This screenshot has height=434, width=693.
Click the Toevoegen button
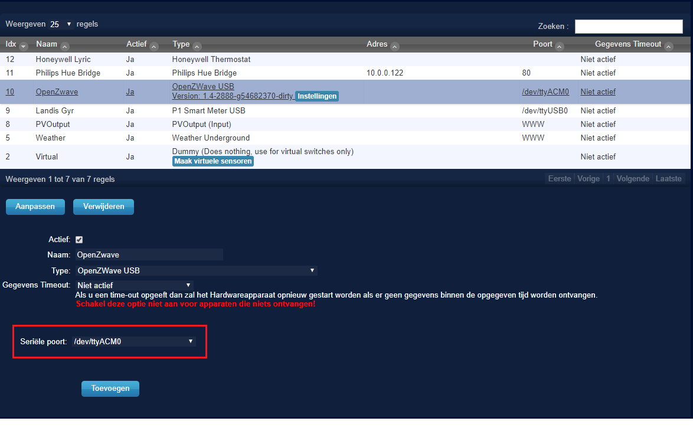110,389
